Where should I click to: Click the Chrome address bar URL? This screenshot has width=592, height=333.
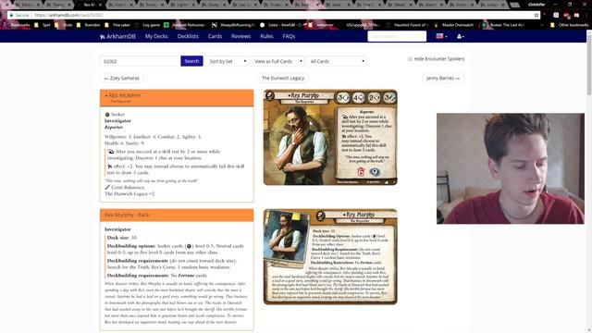coord(68,15)
